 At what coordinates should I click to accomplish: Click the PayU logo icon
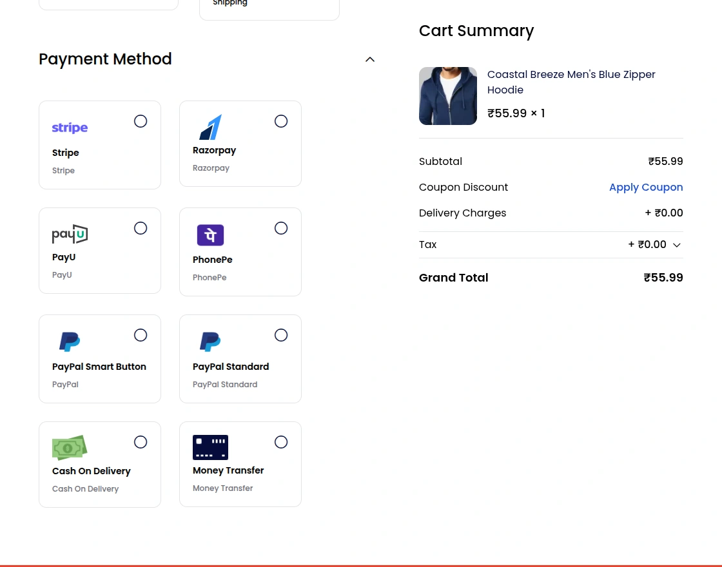[x=70, y=235]
